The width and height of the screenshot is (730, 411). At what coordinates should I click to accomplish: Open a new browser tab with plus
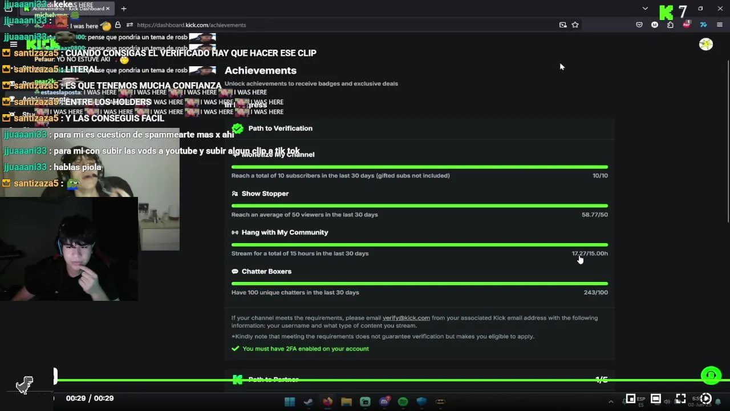124,9
